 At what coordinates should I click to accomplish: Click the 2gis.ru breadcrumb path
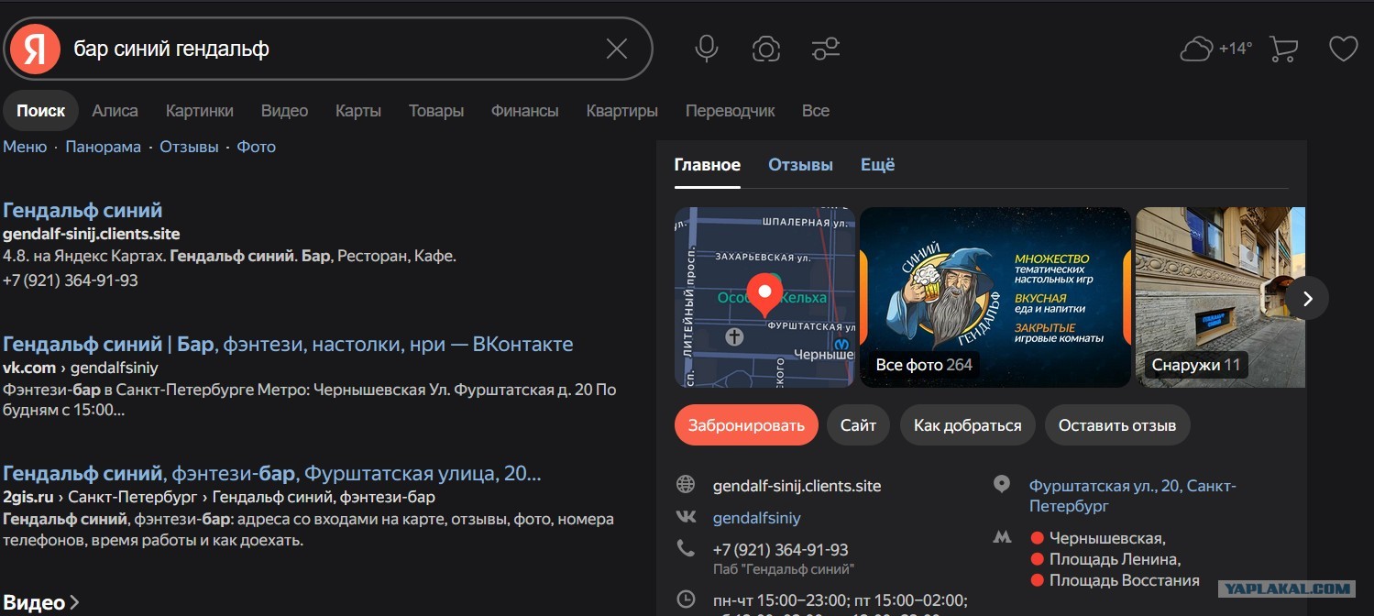click(219, 497)
